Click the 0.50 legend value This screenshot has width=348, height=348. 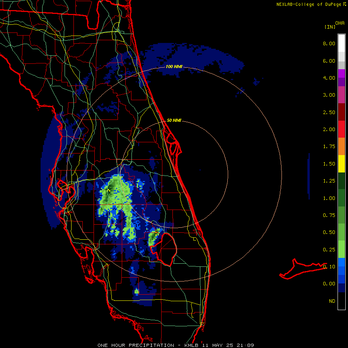coord(329,232)
